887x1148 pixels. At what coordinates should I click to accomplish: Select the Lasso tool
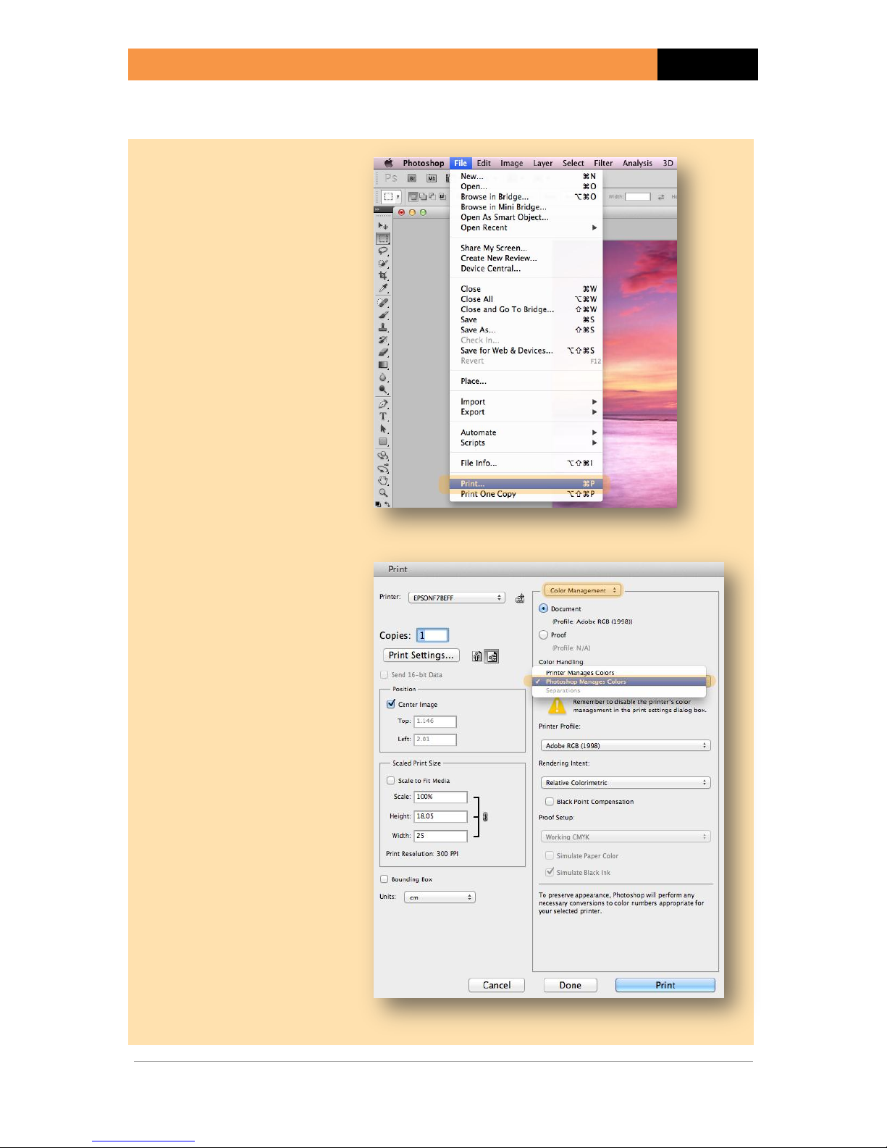tap(383, 251)
